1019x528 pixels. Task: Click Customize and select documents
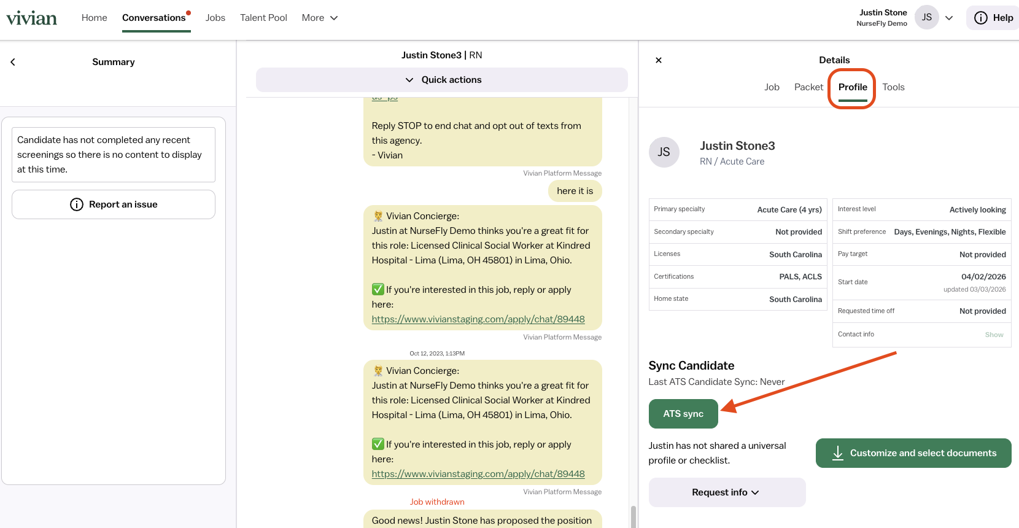[913, 453]
